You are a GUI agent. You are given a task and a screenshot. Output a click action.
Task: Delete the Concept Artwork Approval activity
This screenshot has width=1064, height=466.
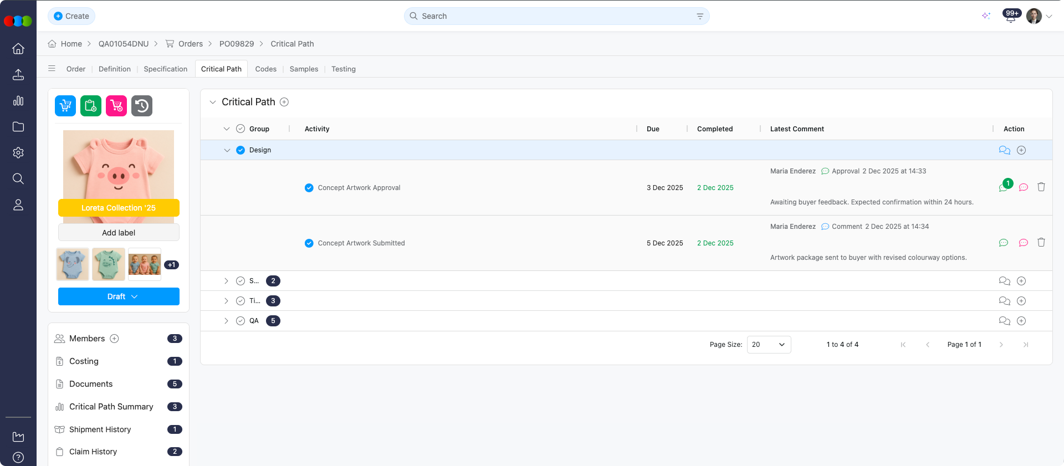(1041, 187)
